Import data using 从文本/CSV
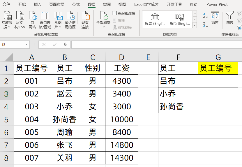The height and width of the screenshot is (167, 242). tap(20, 20)
